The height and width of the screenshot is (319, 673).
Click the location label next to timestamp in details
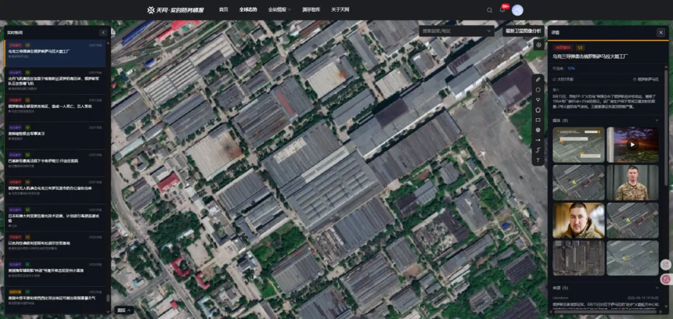(x=646, y=79)
